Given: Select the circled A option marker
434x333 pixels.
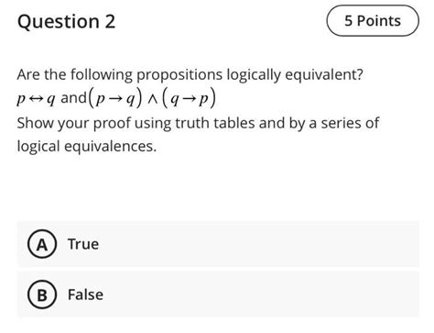Looking at the screenshot, I should pos(42,244).
